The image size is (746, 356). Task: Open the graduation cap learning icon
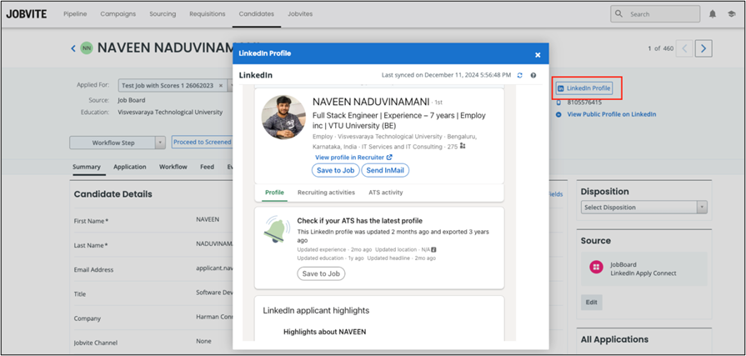pos(731,14)
